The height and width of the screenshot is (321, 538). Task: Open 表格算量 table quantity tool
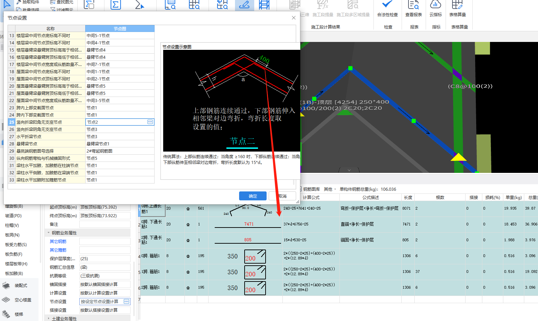click(457, 9)
